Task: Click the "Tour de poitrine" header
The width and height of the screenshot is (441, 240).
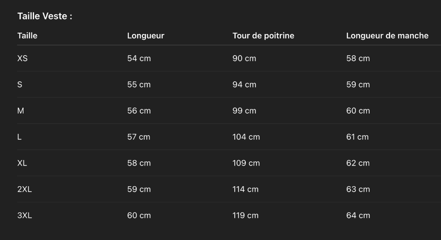Action: [263, 36]
